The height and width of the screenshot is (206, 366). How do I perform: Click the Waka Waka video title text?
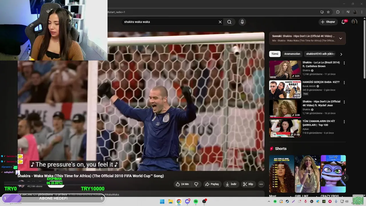(x=91, y=176)
